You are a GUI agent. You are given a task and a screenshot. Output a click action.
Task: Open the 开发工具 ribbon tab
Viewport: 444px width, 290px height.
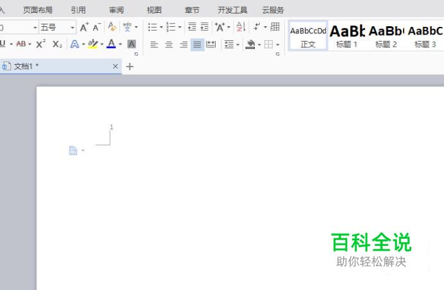tap(232, 10)
